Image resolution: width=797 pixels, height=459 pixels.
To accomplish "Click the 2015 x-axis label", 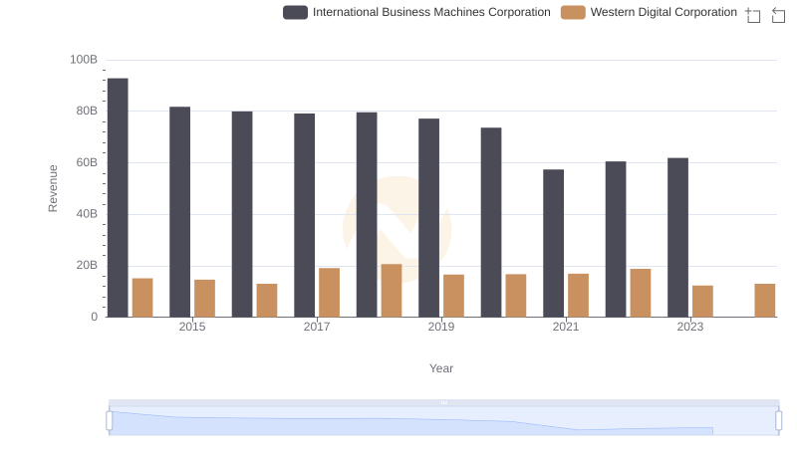I will [x=192, y=327].
